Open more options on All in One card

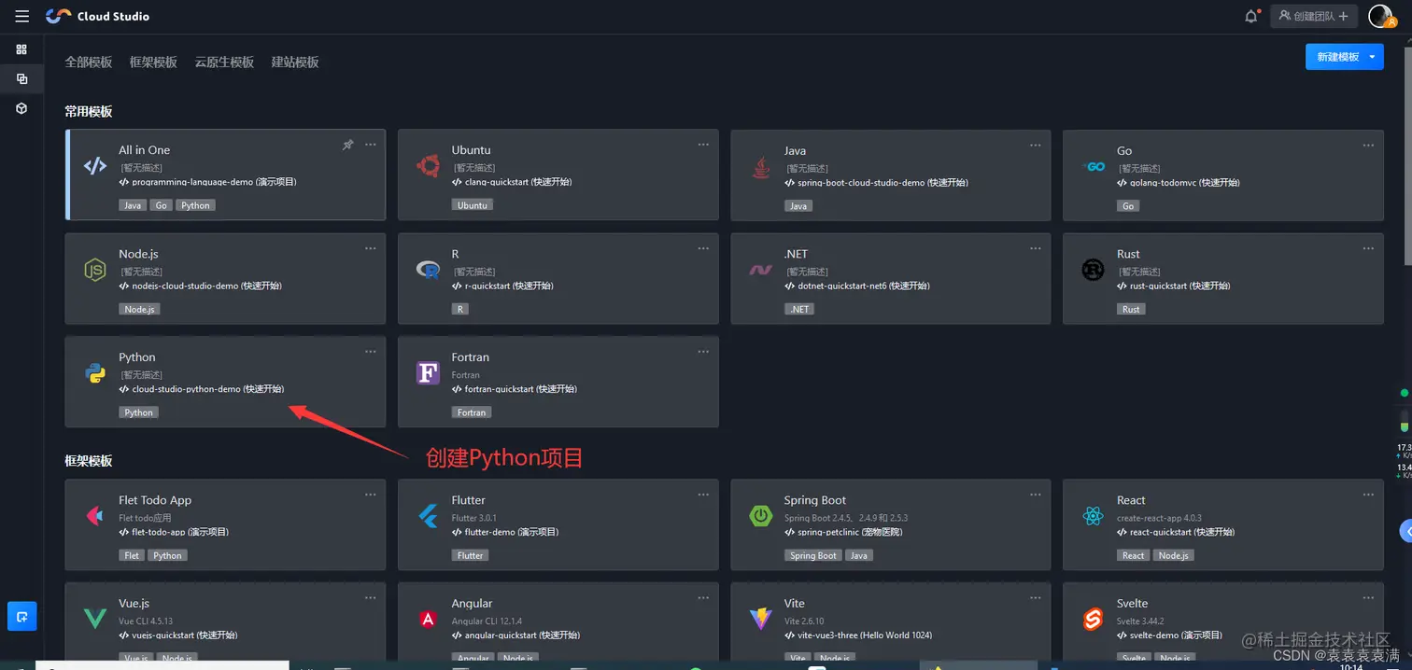[x=371, y=145]
